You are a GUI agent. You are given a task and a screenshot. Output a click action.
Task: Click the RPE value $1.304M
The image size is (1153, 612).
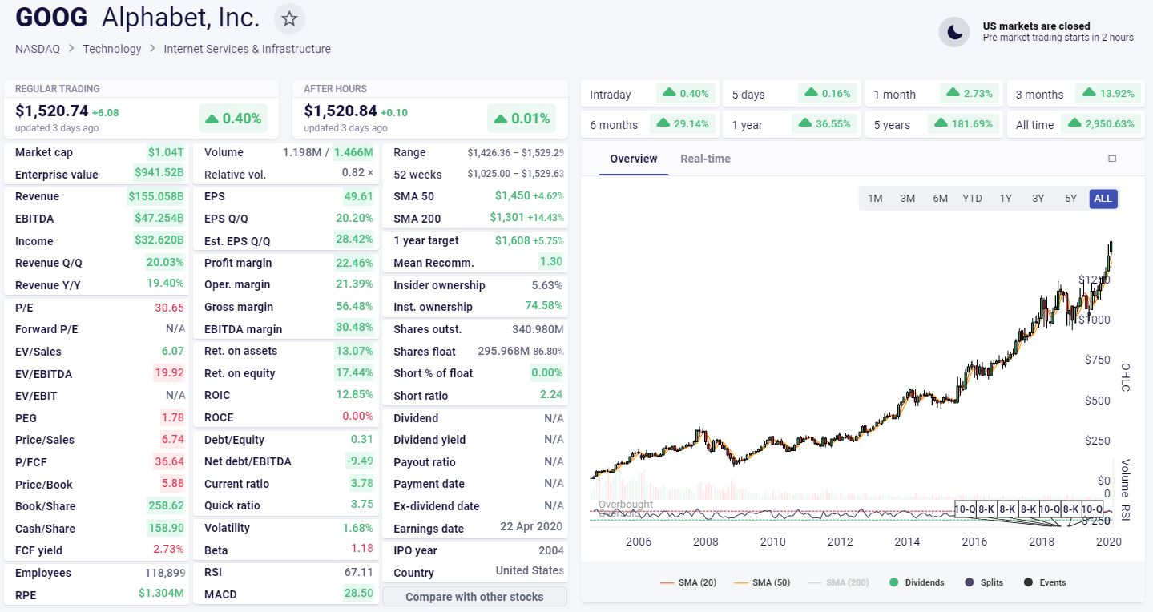tap(161, 594)
